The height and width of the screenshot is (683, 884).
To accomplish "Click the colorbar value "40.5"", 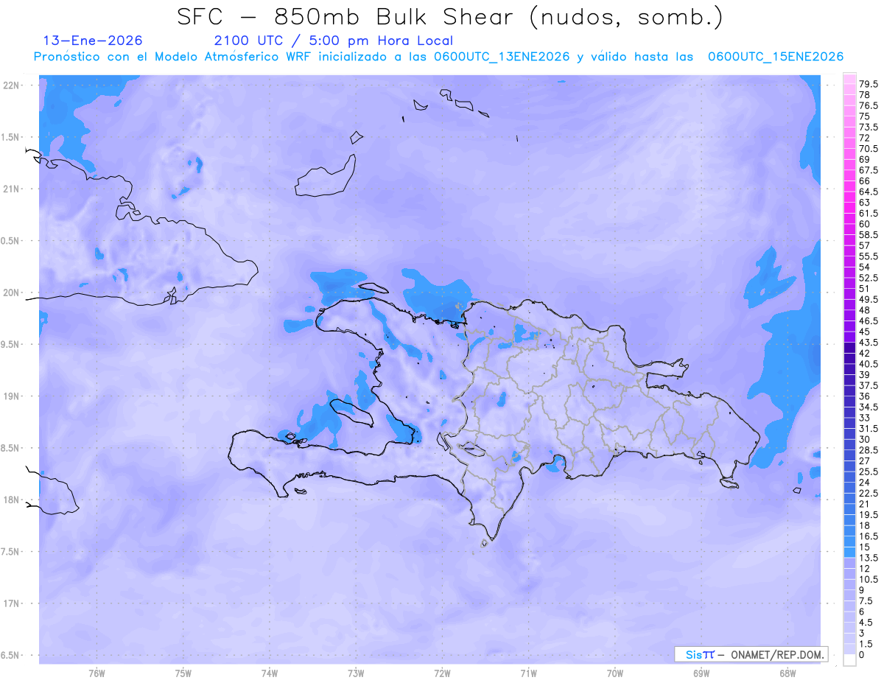I will (x=869, y=364).
